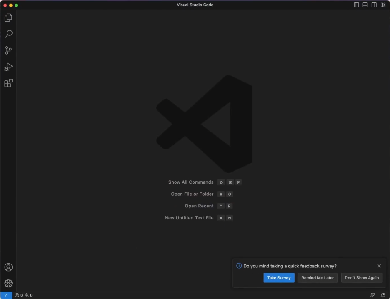Open Run and Debug view
The width and height of the screenshot is (390, 299).
click(x=8, y=67)
